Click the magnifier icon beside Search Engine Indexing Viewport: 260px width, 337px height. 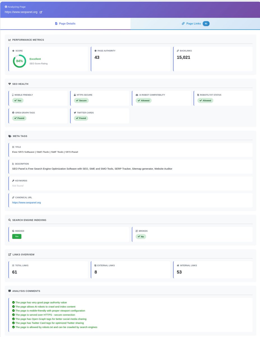pyautogui.click(x=10, y=220)
